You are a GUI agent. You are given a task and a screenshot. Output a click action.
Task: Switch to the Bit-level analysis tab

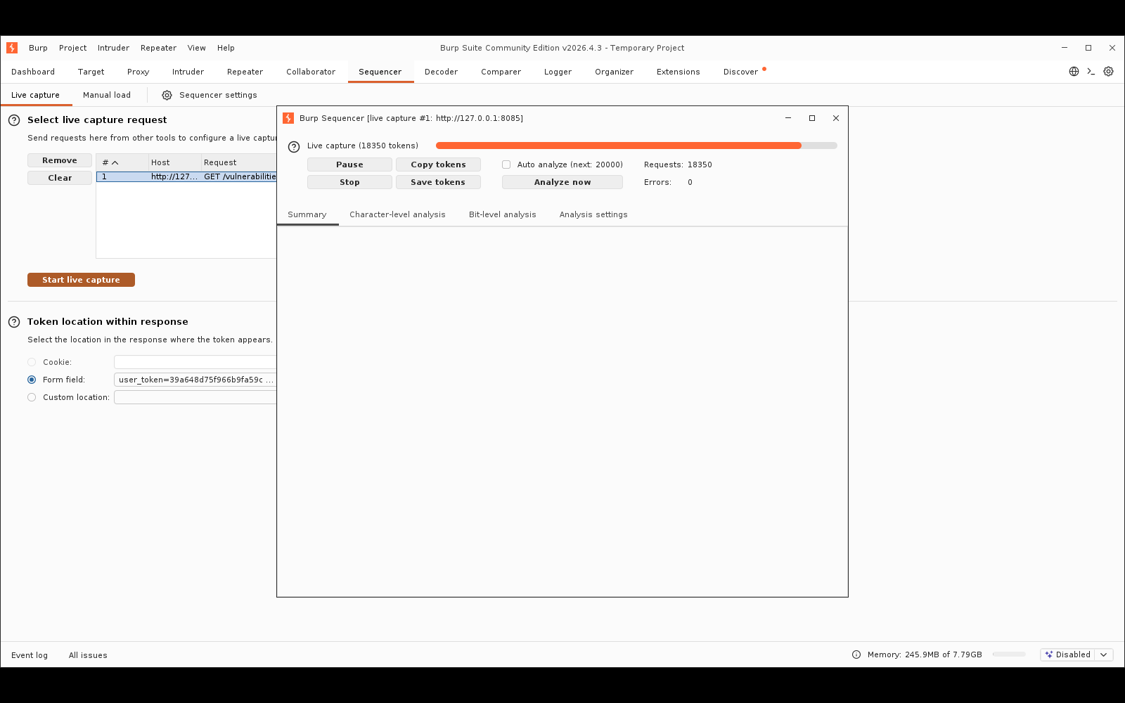point(503,214)
